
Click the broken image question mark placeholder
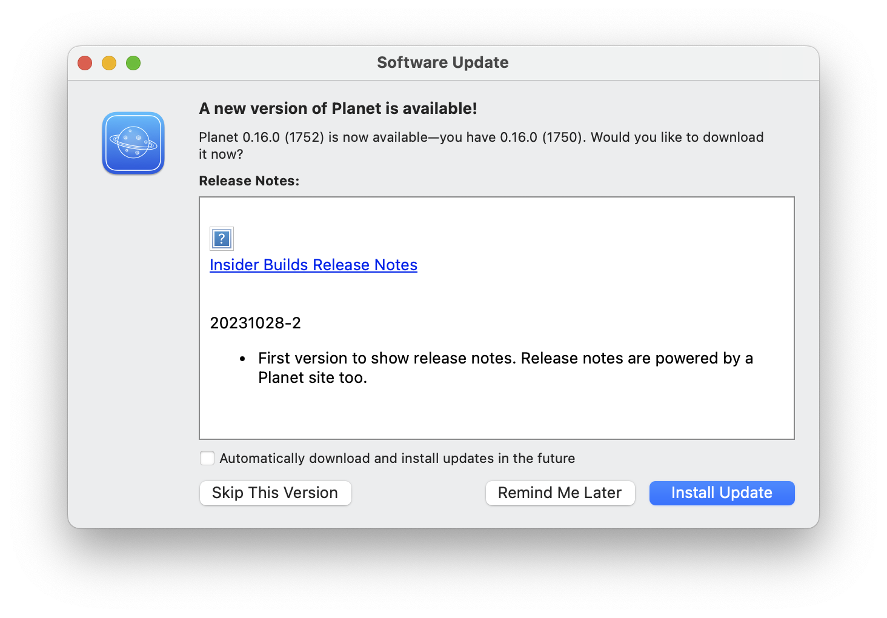coord(222,239)
